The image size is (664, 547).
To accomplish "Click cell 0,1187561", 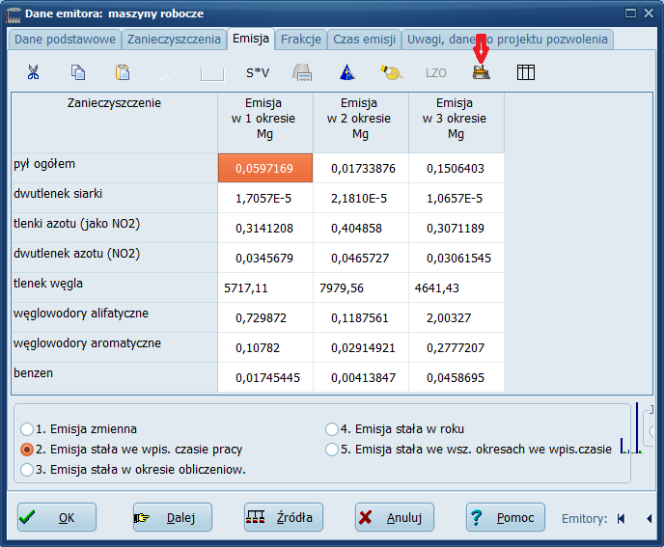I will click(x=361, y=318).
